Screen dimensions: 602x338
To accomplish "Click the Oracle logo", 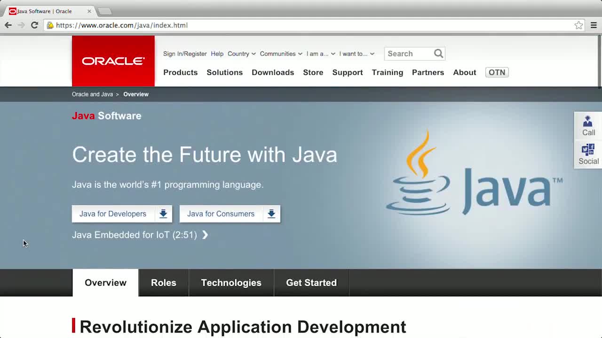I will point(113,61).
